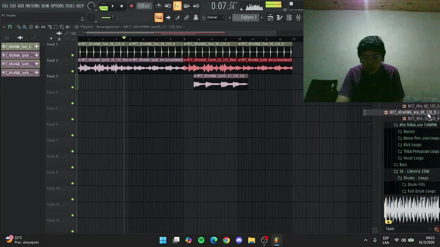This screenshot has width=440, height=247.
Task: Open the playlist options menu arrow
Action: click(x=3, y=27)
